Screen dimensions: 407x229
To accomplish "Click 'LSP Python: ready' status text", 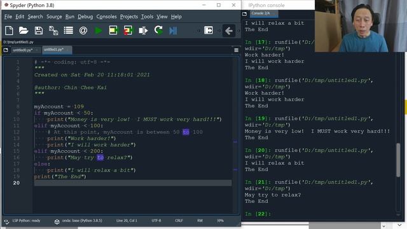I will coord(27,221).
